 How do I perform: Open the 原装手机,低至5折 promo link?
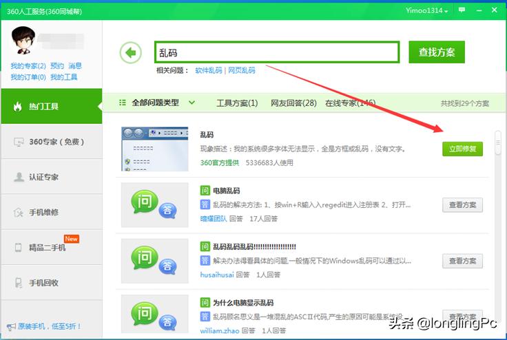tap(49, 326)
